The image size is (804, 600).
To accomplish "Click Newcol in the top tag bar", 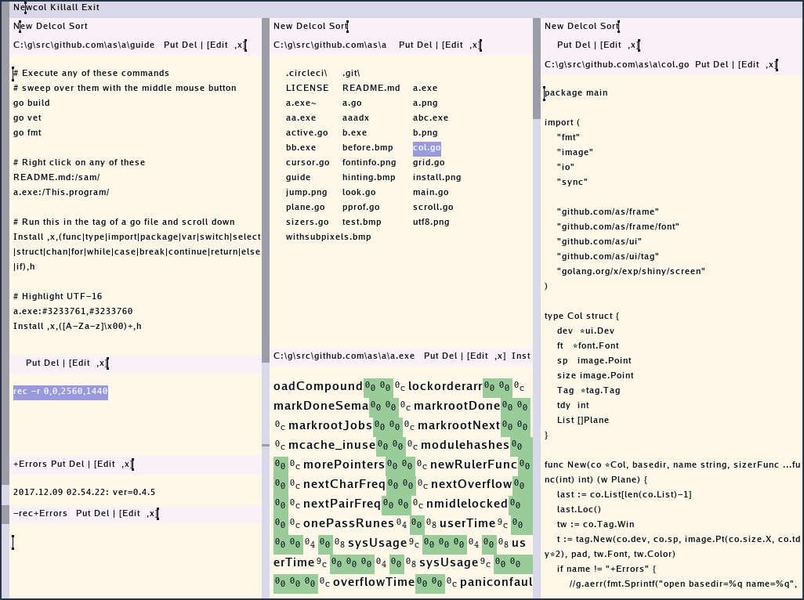I will click(28, 7).
